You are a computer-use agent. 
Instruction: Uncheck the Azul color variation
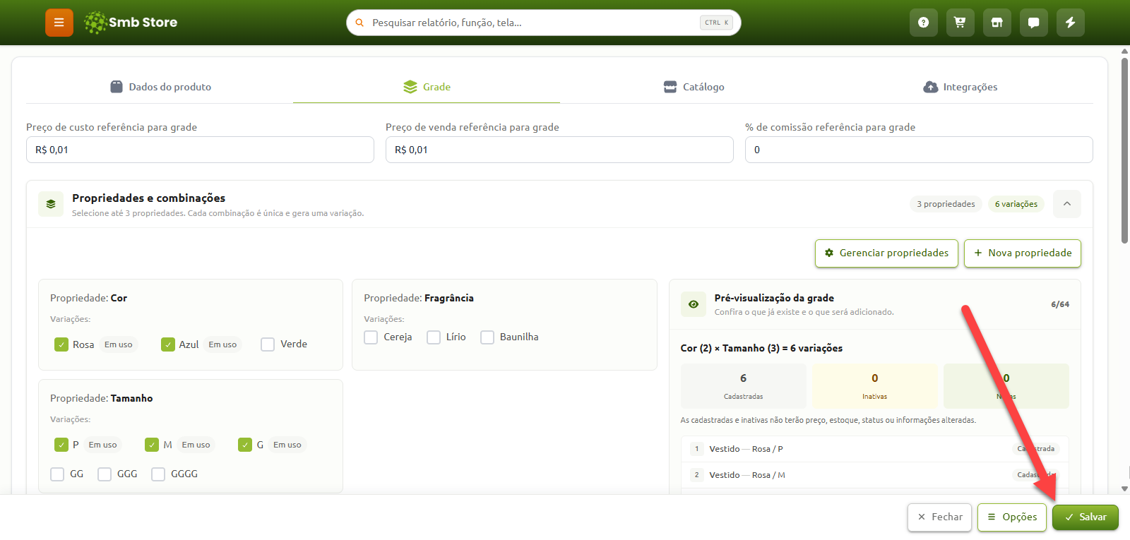168,344
